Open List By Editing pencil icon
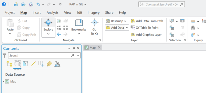 coord(33,64)
